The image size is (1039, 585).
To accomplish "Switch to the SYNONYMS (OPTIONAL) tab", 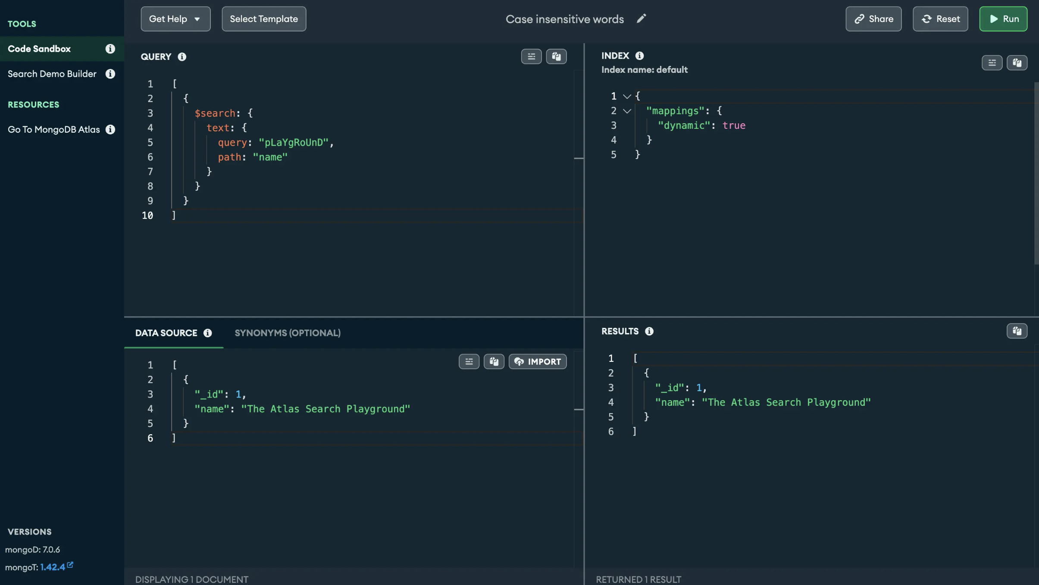I will pos(287,333).
